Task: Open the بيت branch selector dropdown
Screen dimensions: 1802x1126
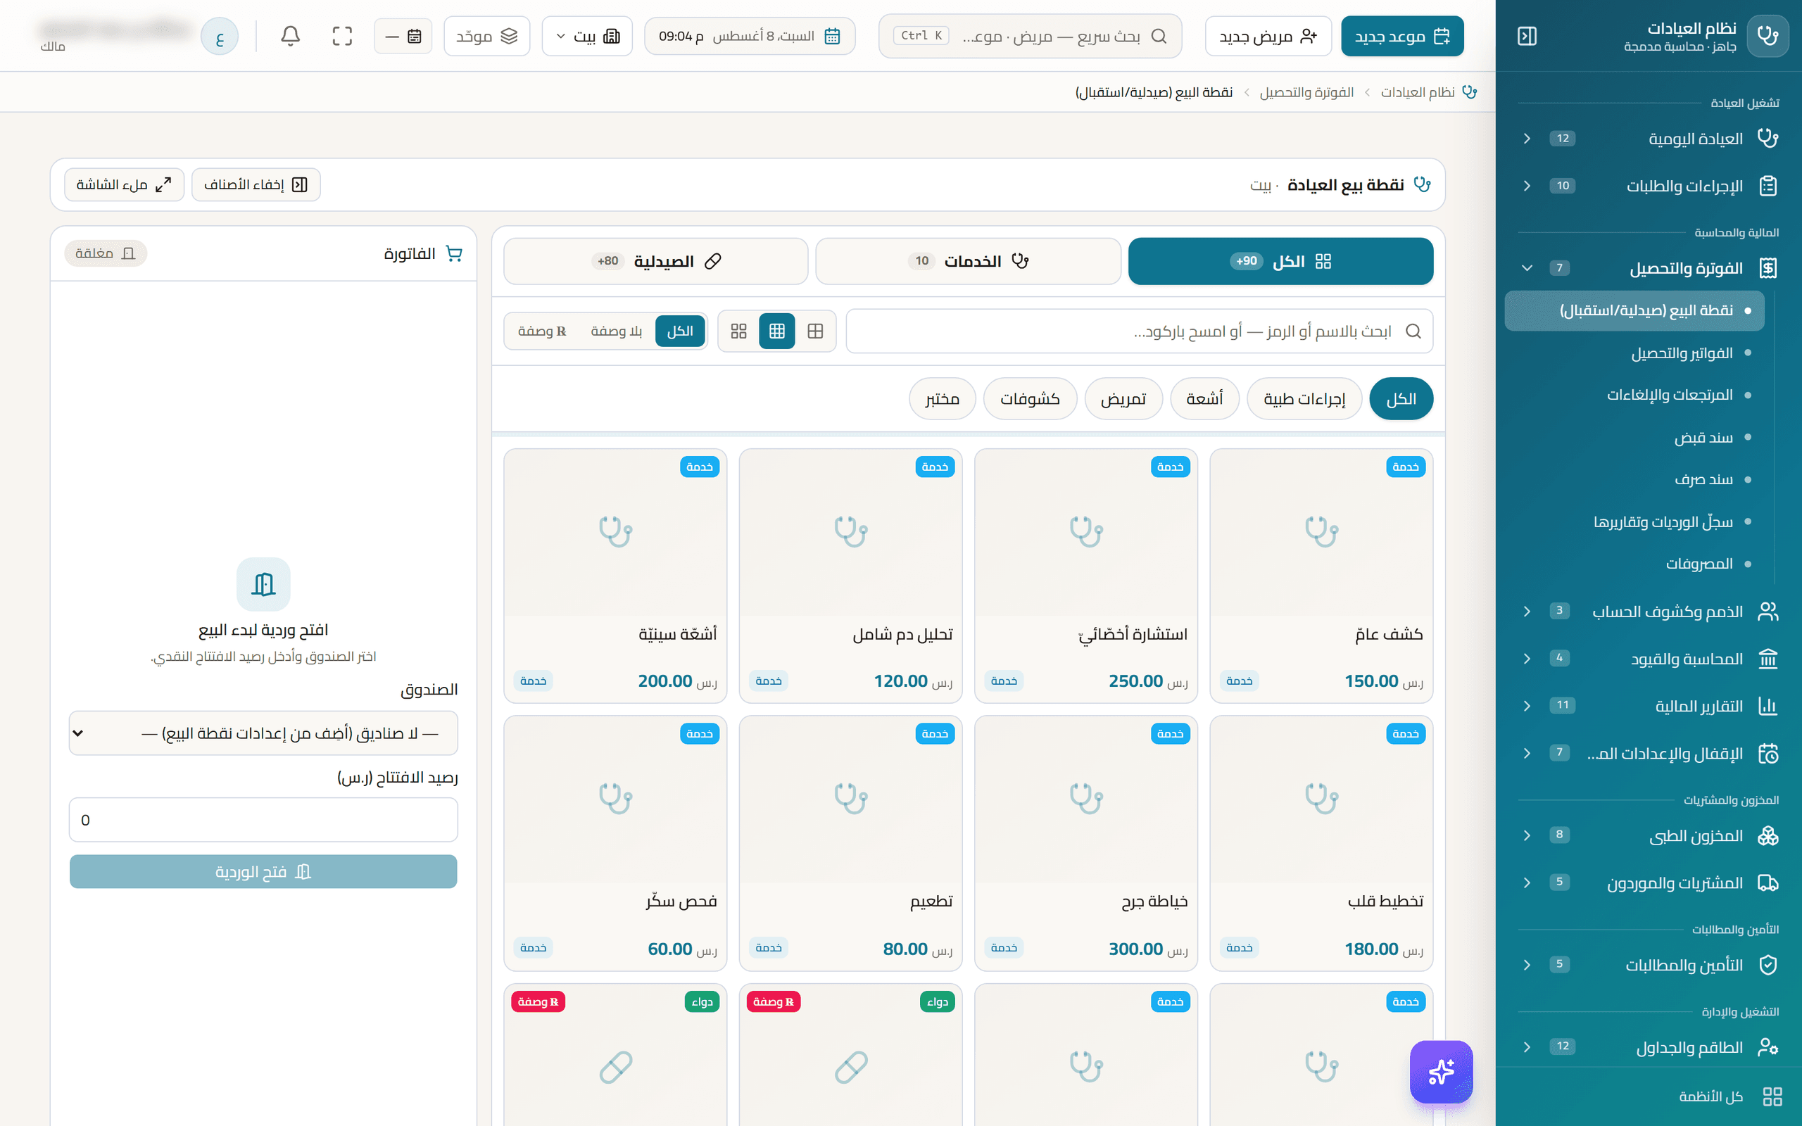Action: click(x=588, y=36)
